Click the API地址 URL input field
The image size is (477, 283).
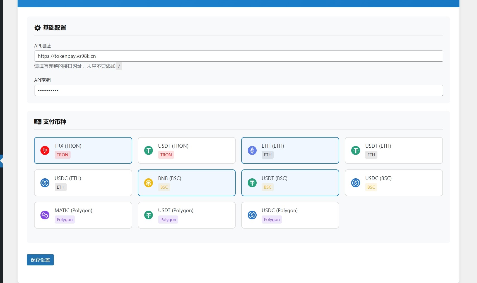(238, 56)
